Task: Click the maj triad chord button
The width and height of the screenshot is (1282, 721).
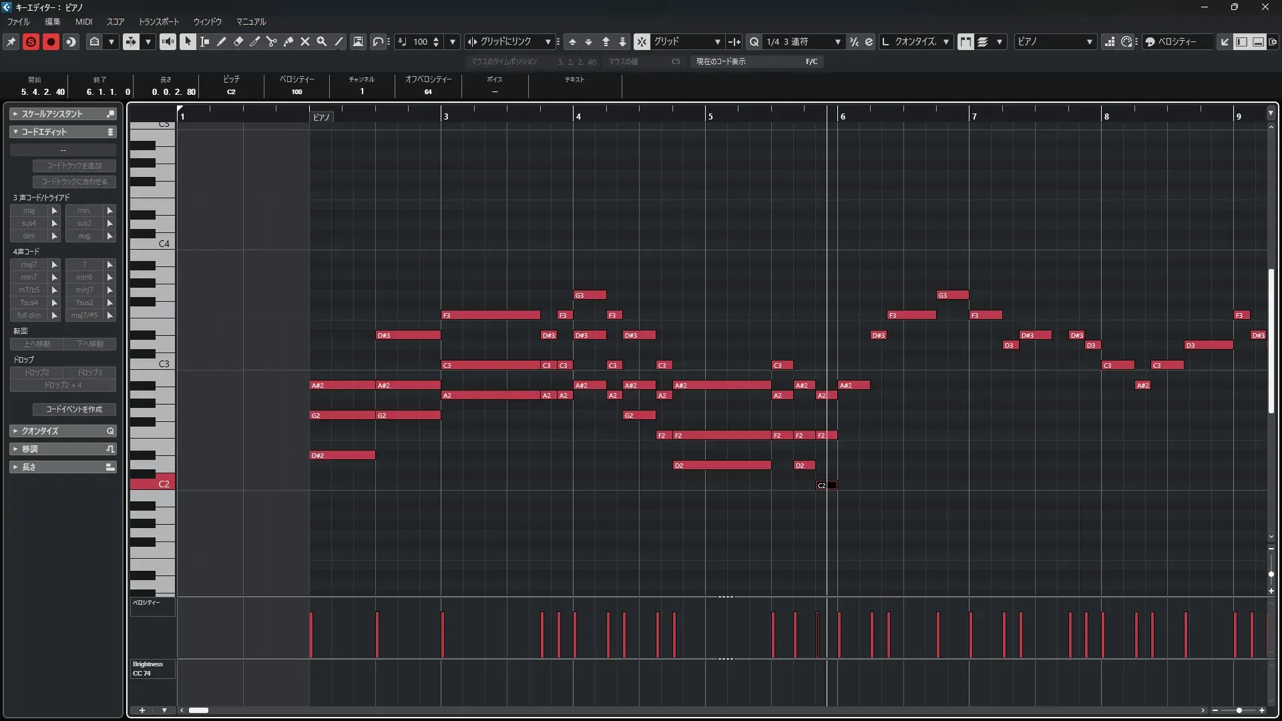Action: tap(29, 210)
